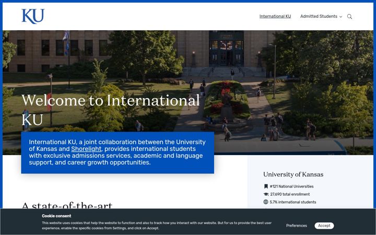Image resolution: width=376 pixels, height=235 pixels.
Task: Click the bookmark icon beside #121 National Universities
Action: [266, 186]
